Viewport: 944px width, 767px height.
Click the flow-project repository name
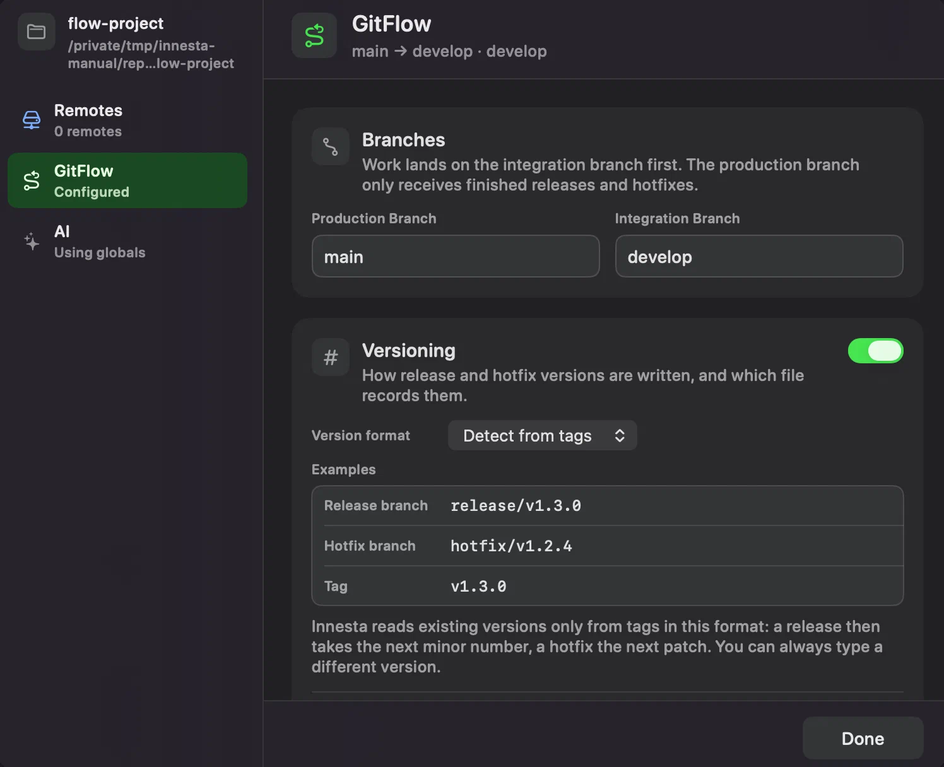pos(115,23)
